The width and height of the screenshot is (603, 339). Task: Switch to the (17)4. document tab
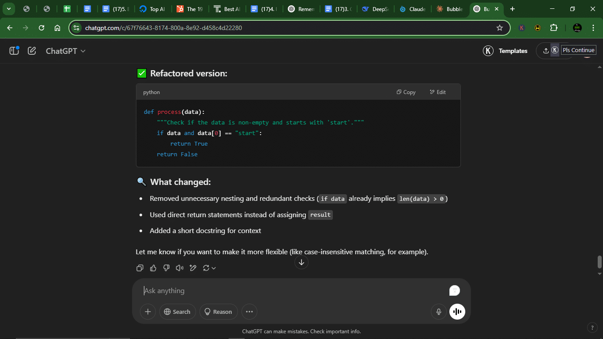coord(264,9)
